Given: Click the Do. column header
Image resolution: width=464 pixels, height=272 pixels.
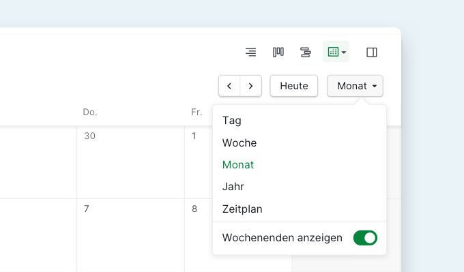Looking at the screenshot, I should coord(90,112).
